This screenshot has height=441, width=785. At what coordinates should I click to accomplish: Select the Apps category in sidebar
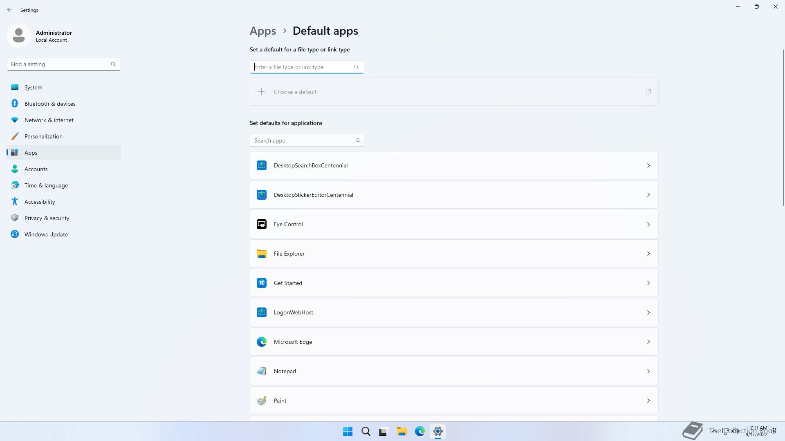(x=64, y=152)
